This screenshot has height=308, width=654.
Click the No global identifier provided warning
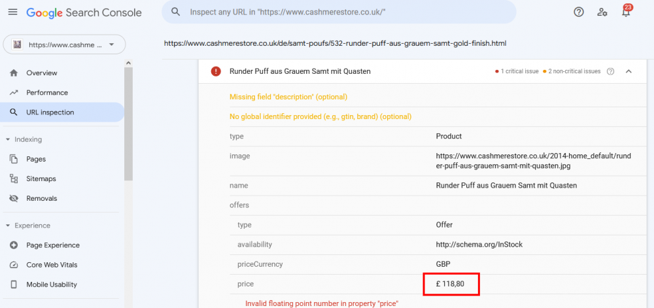tap(320, 116)
